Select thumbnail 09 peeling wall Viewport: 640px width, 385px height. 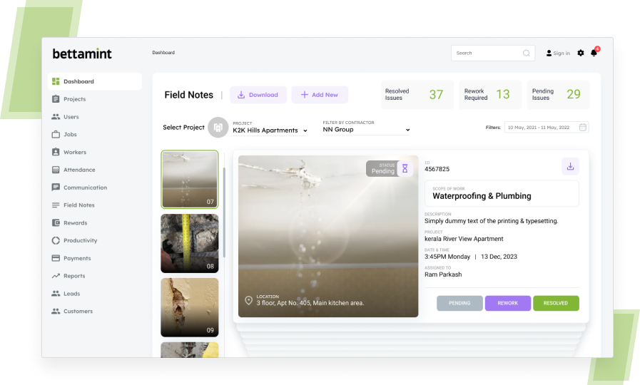(189, 307)
